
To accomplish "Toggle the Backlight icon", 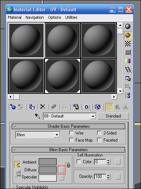I will tap(128, 35).
